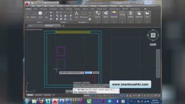Select the Arc draw tool

coord(46,14)
